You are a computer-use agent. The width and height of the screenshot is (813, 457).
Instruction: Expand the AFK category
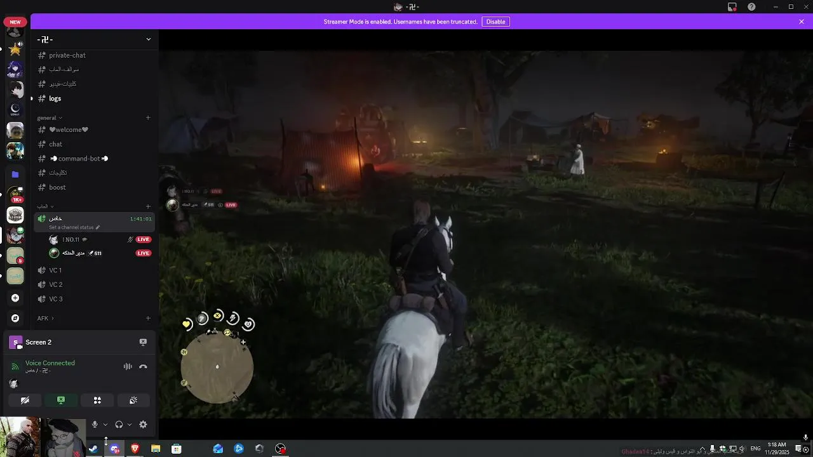point(45,318)
